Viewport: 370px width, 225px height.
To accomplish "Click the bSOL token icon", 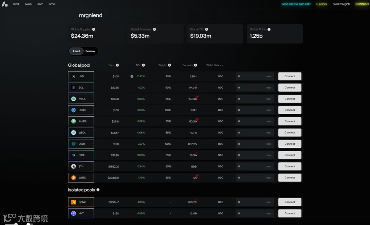I will pyautogui.click(x=74, y=155).
